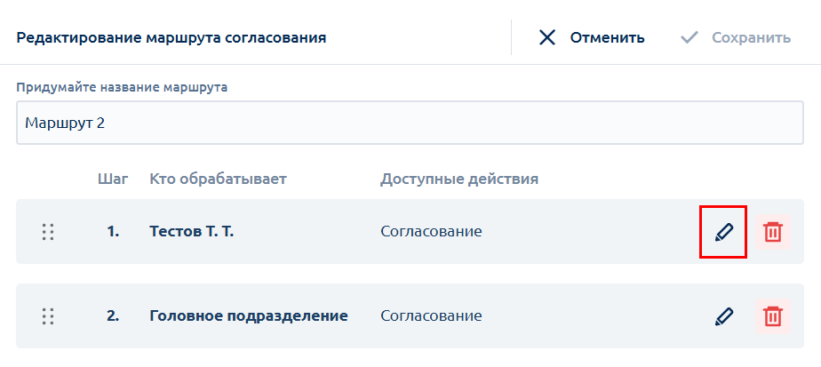Screen dimensions: 821x367
Task: Focus the route name field with Маршрут 2
Action: coord(410,123)
